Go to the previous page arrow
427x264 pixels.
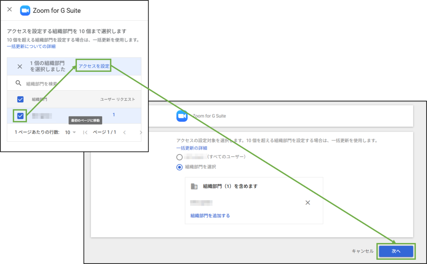125,133
